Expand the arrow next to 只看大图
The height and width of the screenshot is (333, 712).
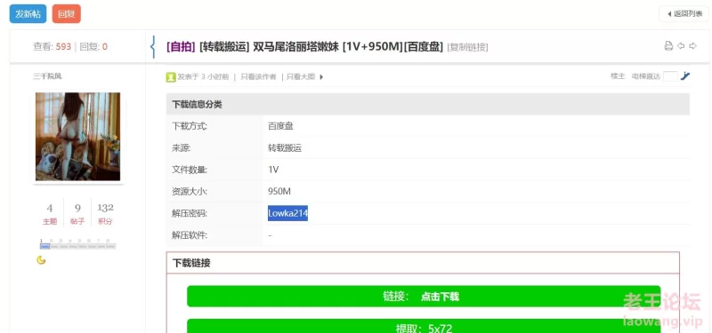click(x=321, y=77)
